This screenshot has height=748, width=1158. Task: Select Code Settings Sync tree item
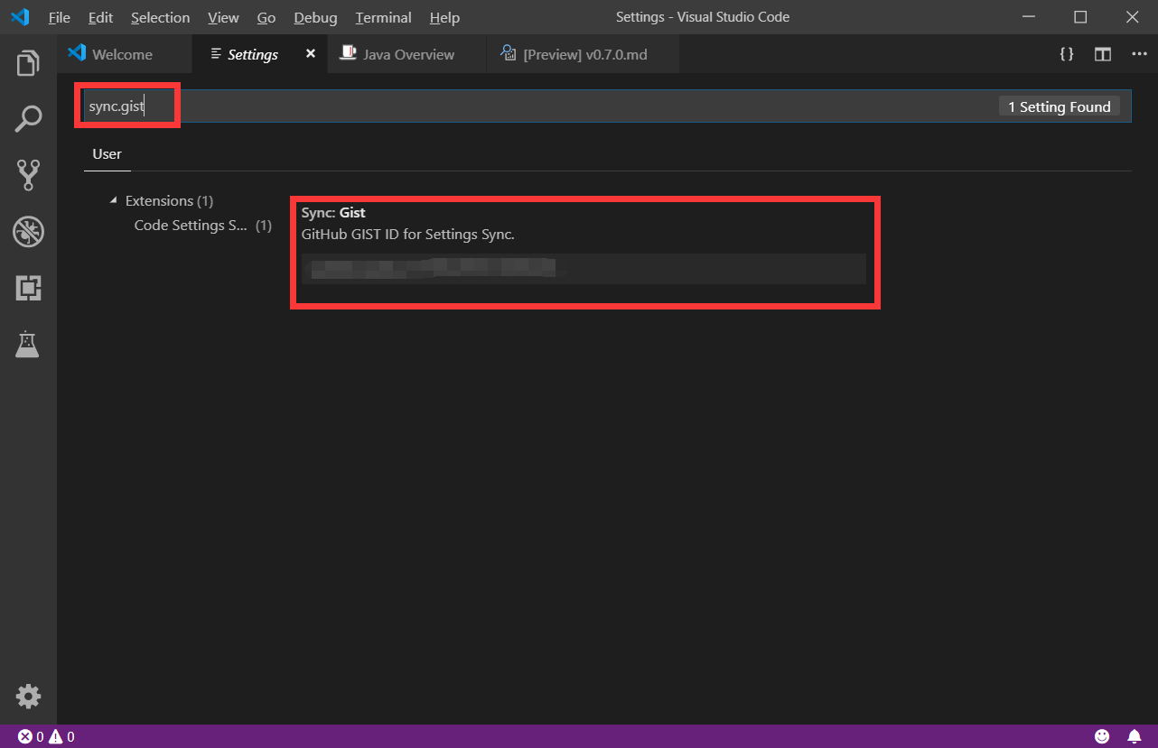[x=190, y=225]
